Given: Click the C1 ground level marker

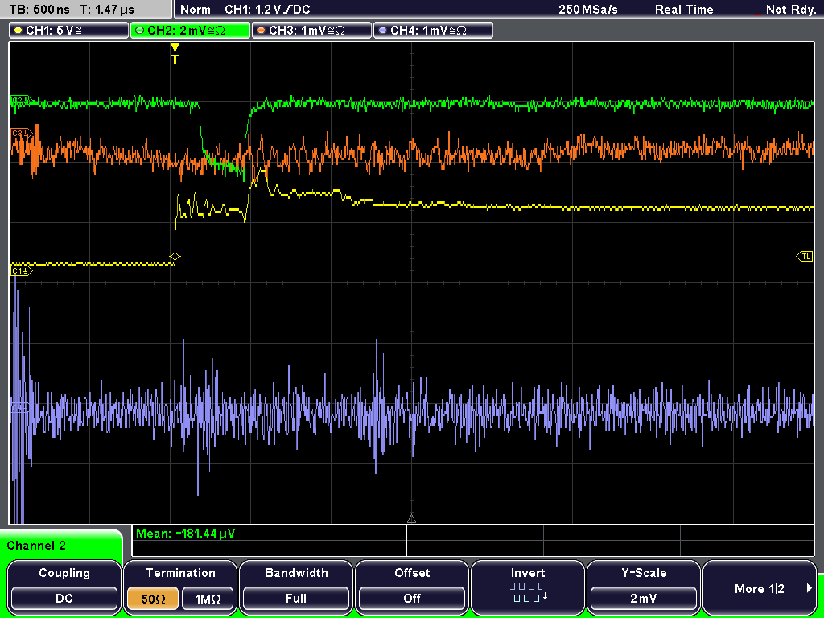Looking at the screenshot, I should pyautogui.click(x=21, y=270).
